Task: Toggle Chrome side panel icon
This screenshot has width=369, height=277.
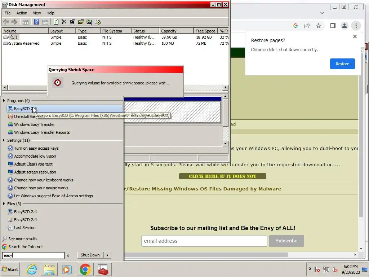Action: click(x=333, y=26)
